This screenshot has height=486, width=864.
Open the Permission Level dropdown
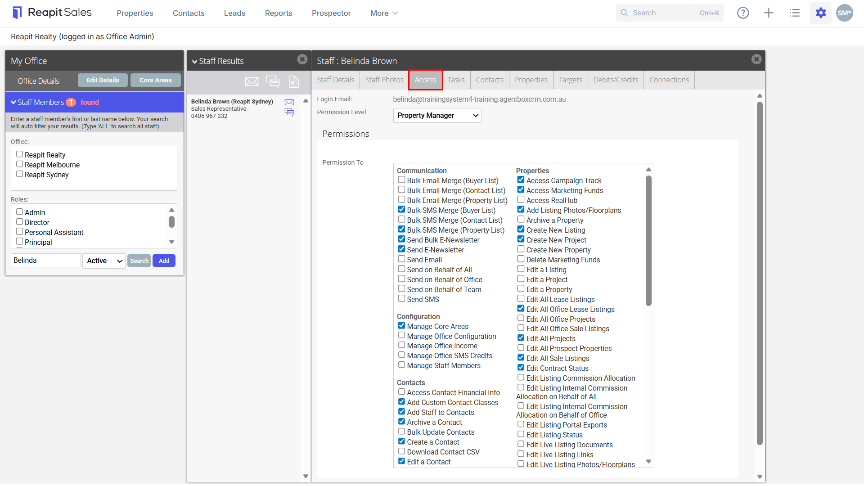[x=437, y=116]
